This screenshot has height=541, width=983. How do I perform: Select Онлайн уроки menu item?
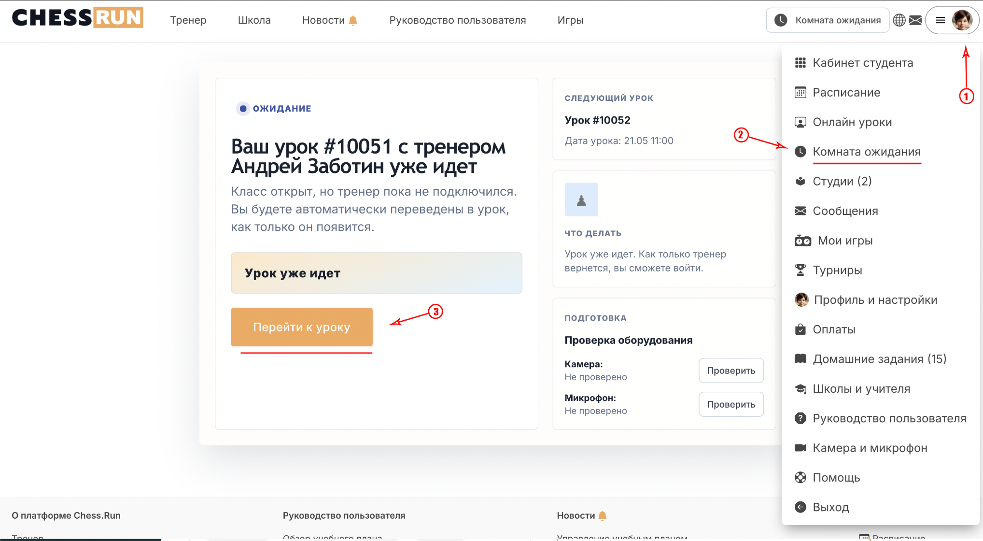coord(852,122)
